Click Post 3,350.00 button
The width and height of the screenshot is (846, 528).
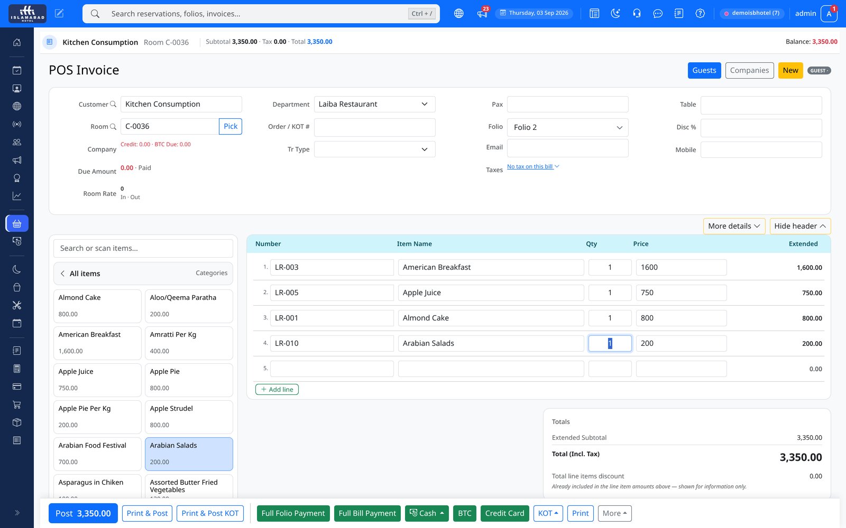[x=83, y=513]
